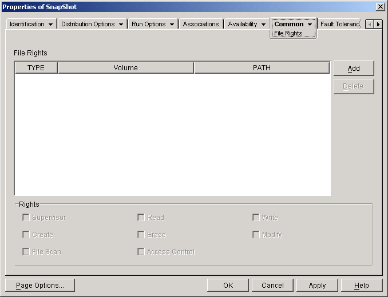Screen dimensions: 388x297
Task: Open Page Options dialog
Action: 40,286
